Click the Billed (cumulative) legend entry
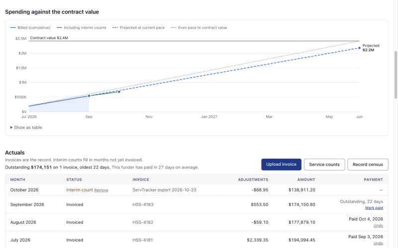The height and width of the screenshot is (248, 398). (x=30, y=28)
